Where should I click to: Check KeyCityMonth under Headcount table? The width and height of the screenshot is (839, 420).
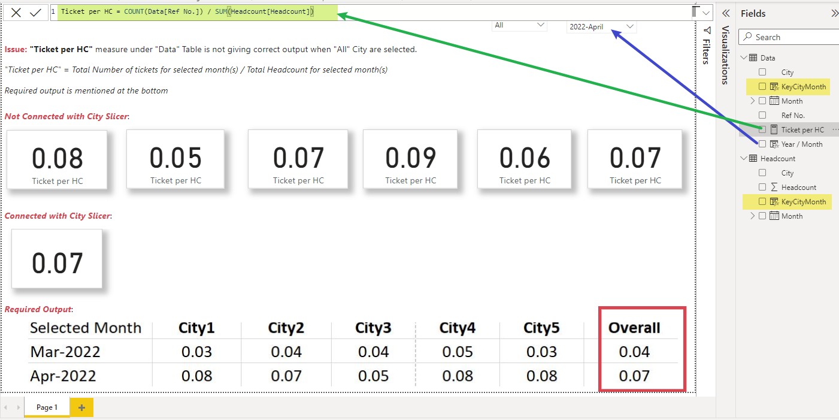(762, 201)
